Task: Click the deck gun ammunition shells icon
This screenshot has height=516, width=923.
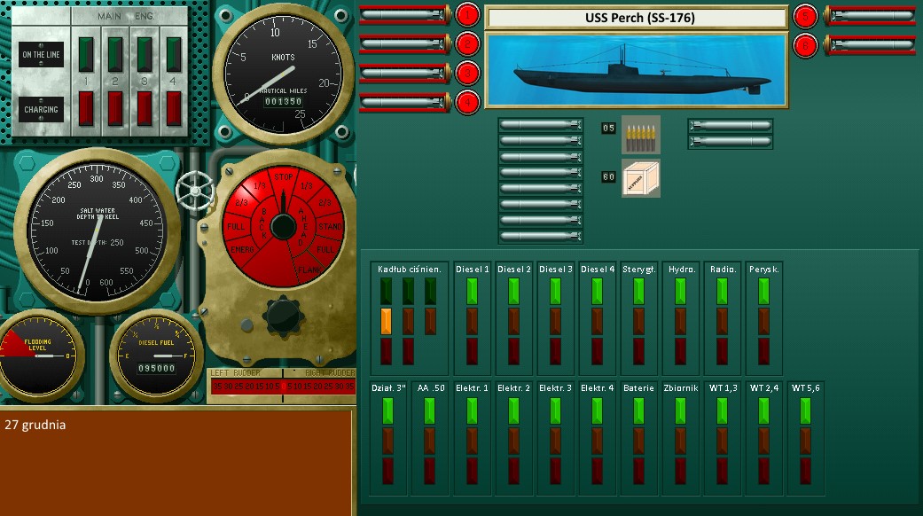Action: 640,133
